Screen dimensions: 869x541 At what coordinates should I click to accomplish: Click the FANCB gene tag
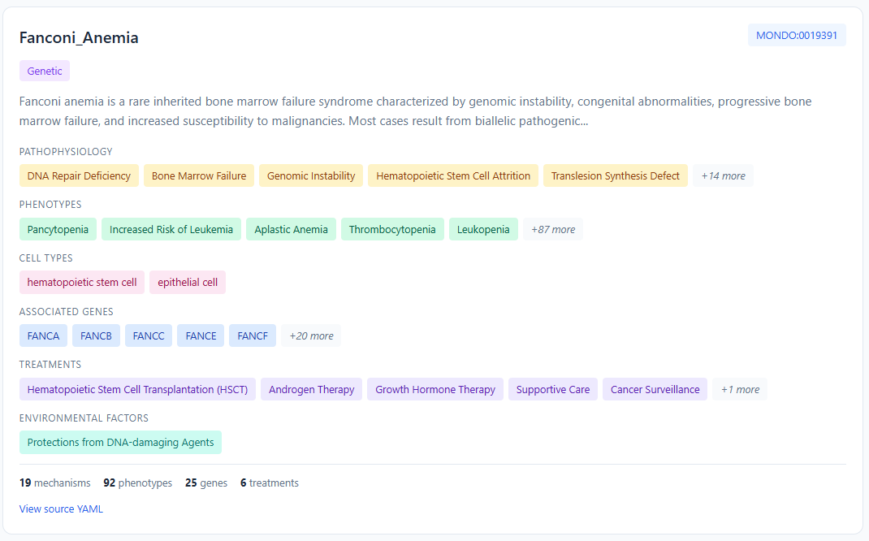(x=96, y=336)
